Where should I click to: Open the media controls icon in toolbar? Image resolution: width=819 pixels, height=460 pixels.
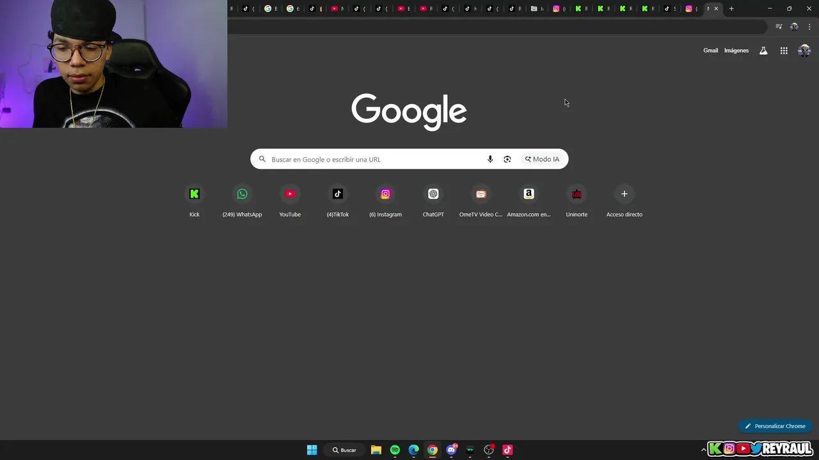coord(779,27)
